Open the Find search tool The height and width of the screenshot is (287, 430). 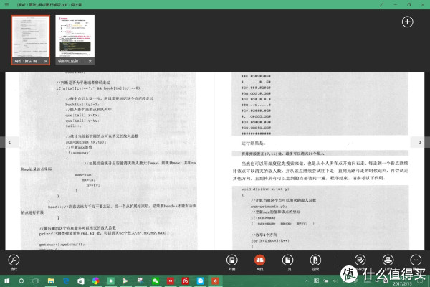click(14, 260)
